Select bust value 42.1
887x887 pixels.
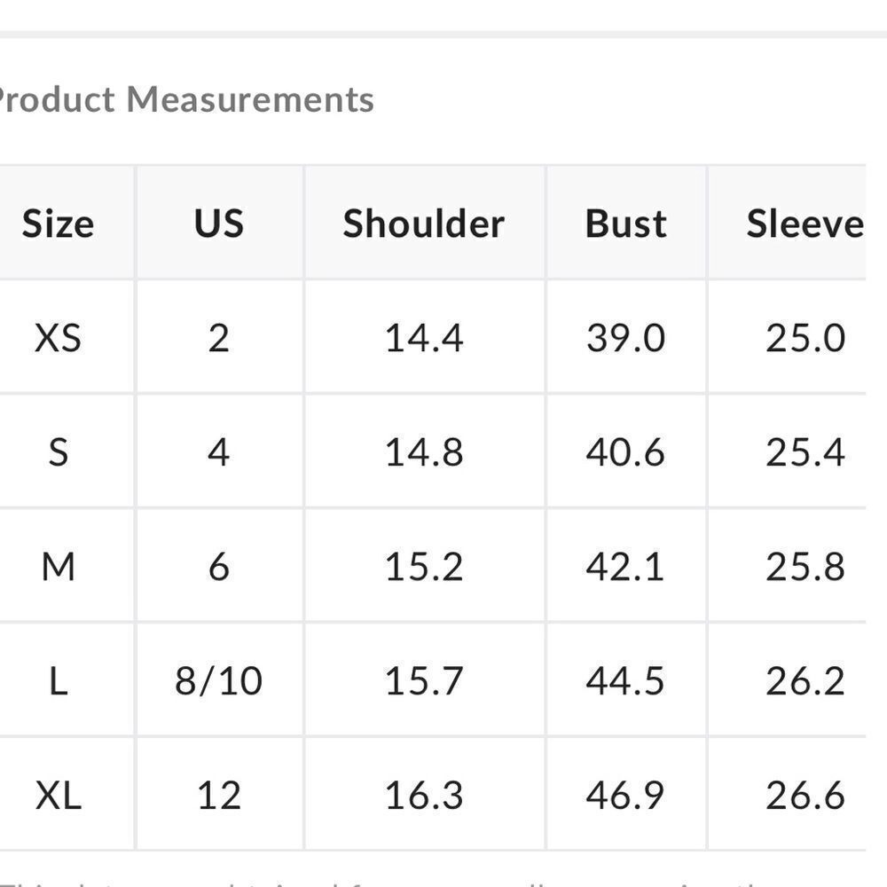click(625, 567)
